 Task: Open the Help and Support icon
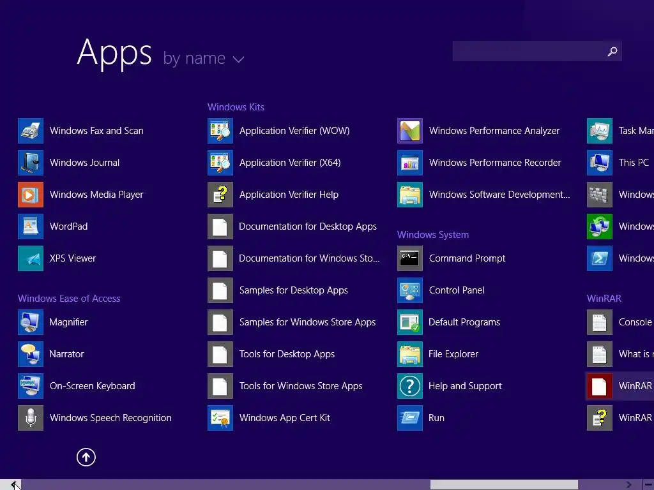click(410, 386)
